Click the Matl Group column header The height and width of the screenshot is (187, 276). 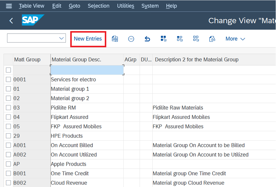pyautogui.click(x=32, y=60)
